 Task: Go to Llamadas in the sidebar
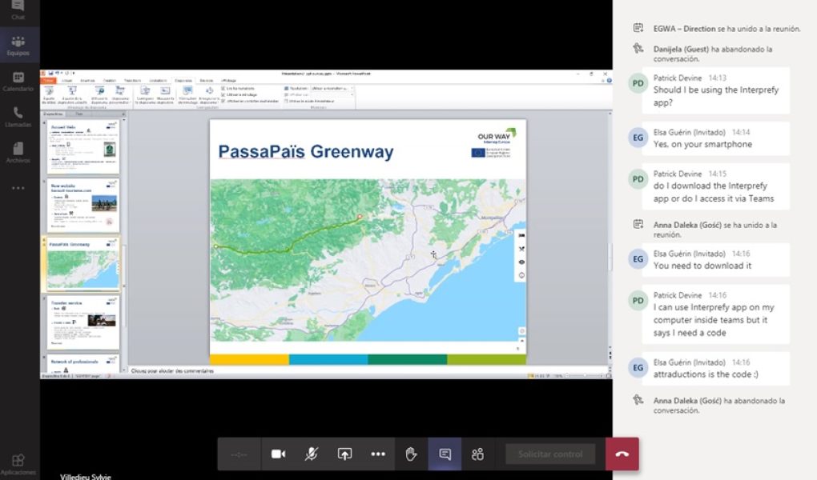tap(18, 118)
